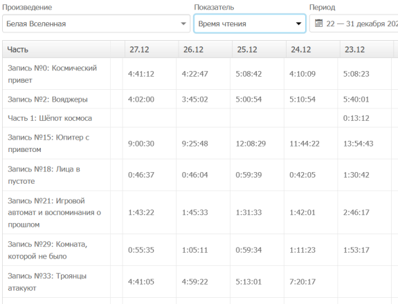
Task: Click the cell value 4:59:22
Action: coord(195,282)
